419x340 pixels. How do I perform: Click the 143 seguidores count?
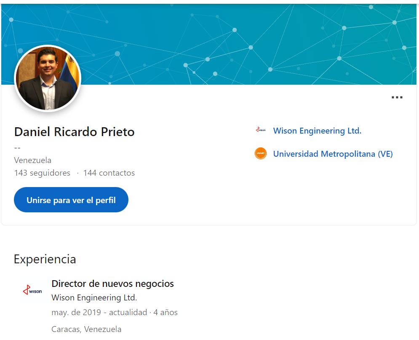pyautogui.click(x=42, y=173)
